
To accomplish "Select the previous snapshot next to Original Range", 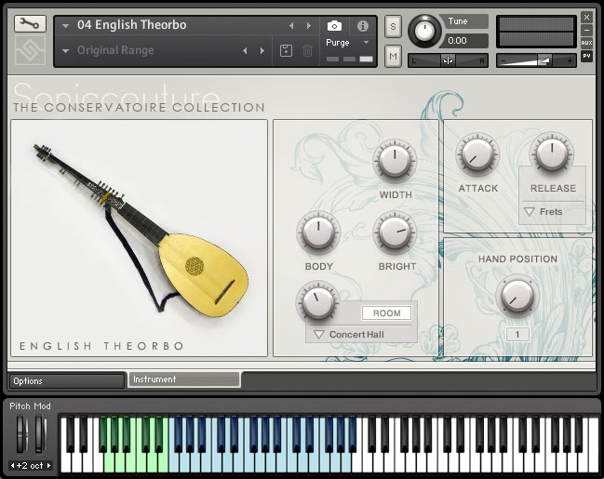I will coord(245,50).
